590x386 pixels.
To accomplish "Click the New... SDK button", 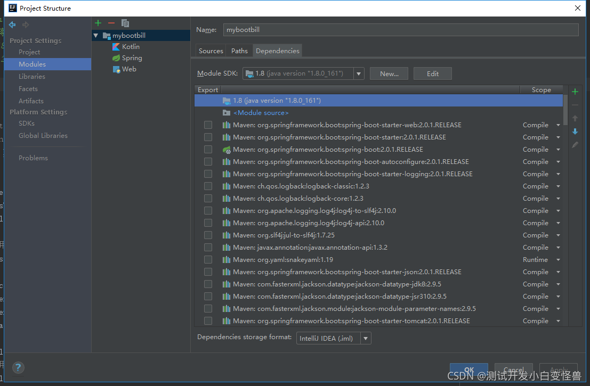I will 389,73.
